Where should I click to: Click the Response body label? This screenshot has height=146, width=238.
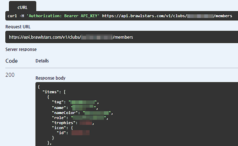(x=51, y=78)
